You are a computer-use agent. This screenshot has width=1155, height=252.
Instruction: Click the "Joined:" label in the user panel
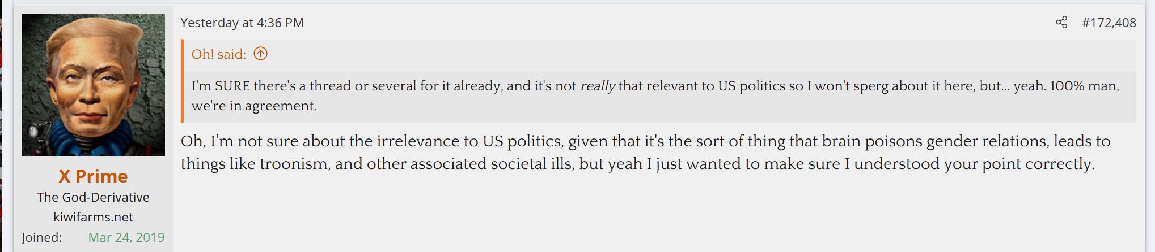pos(42,237)
